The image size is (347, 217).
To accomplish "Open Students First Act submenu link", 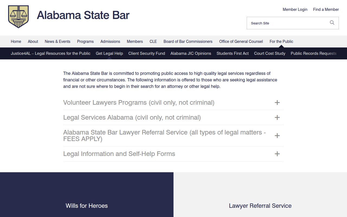I will (x=233, y=53).
